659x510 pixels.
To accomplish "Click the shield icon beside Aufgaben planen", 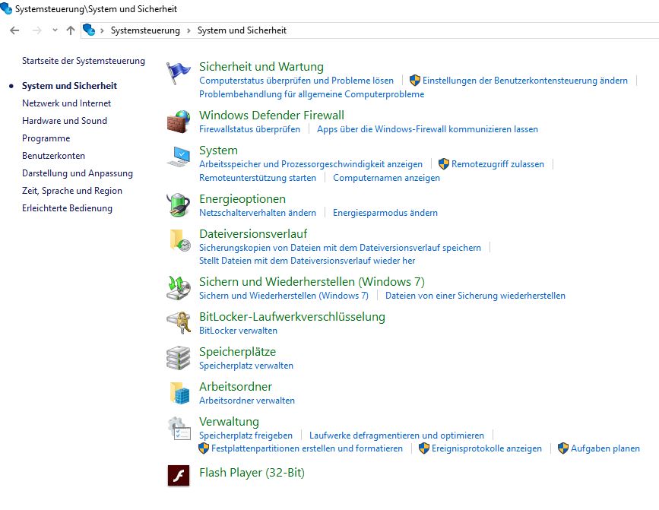I will tap(563, 448).
